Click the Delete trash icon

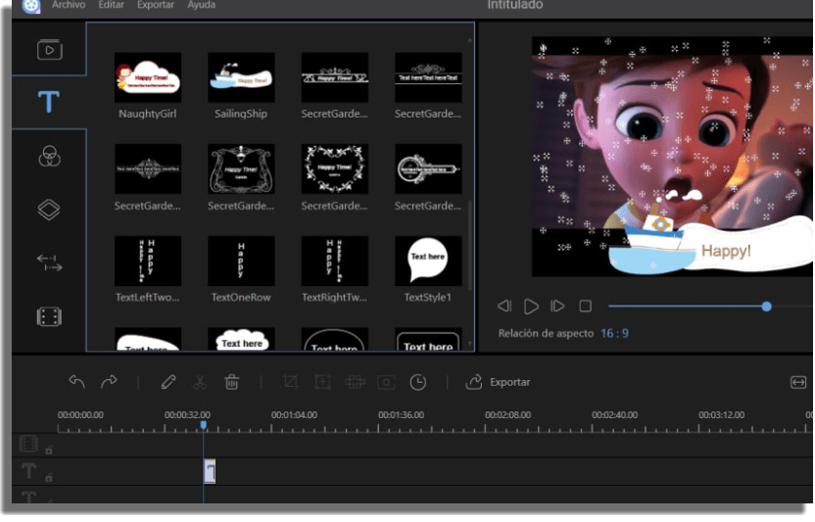click(x=232, y=382)
